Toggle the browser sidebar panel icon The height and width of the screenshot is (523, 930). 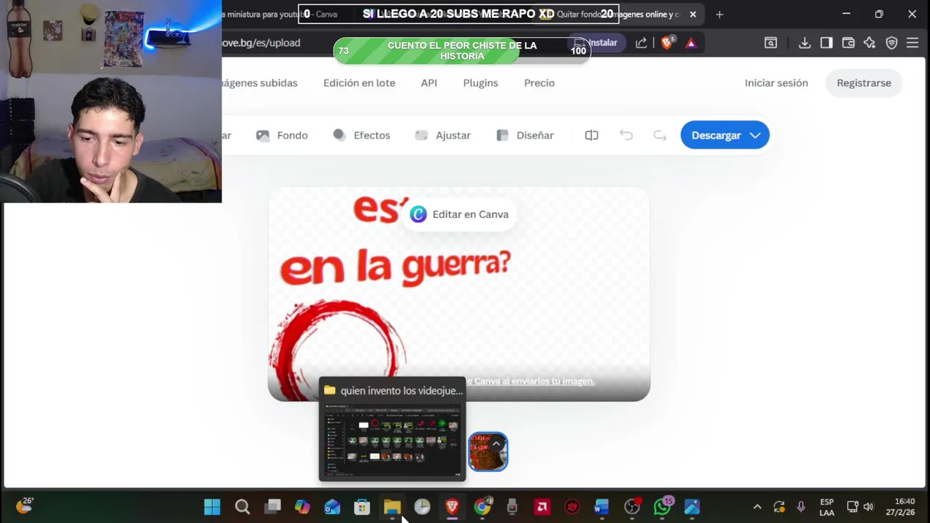826,43
